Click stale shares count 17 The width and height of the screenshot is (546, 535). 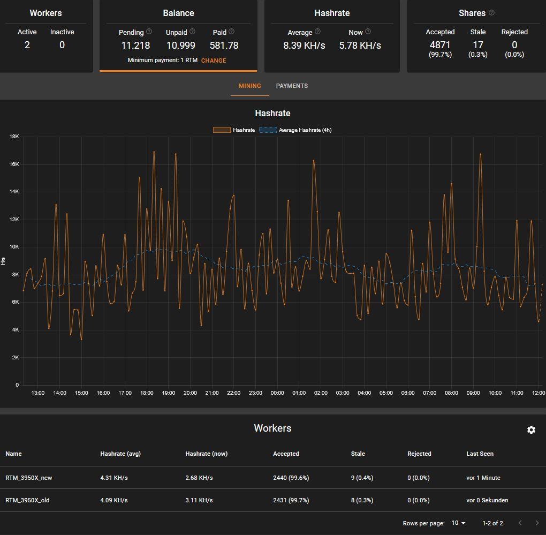click(x=477, y=44)
